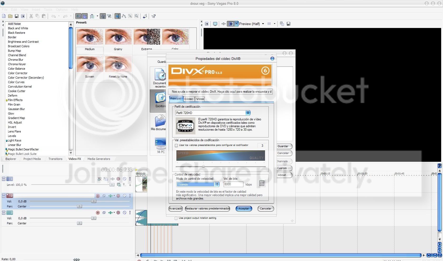Save a preview snapshot to file
Viewport: 443px width, 261px height.
click(288, 24)
